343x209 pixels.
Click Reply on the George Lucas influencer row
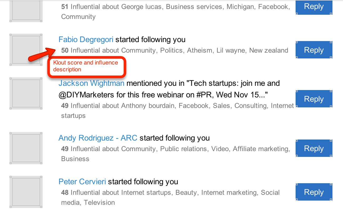click(314, 7)
